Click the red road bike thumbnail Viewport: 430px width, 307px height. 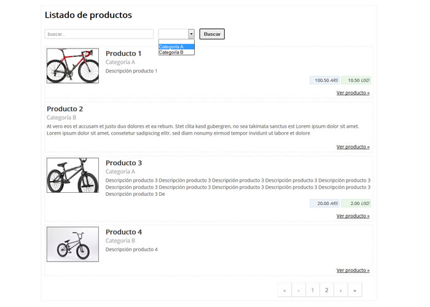(x=72, y=66)
